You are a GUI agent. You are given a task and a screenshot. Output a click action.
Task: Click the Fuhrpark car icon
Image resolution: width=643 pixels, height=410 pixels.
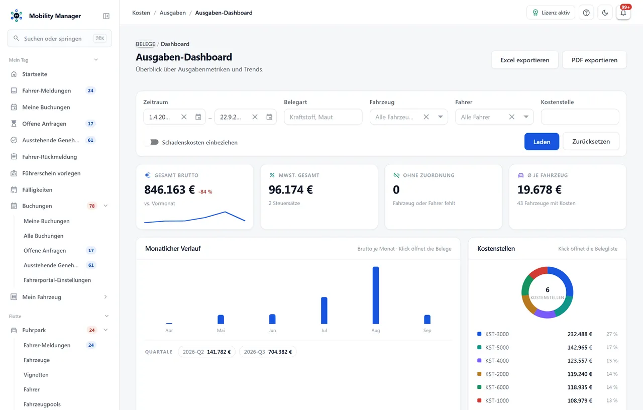click(x=14, y=330)
